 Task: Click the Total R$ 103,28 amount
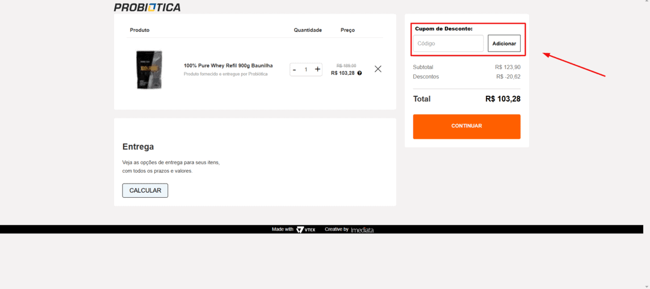503,99
